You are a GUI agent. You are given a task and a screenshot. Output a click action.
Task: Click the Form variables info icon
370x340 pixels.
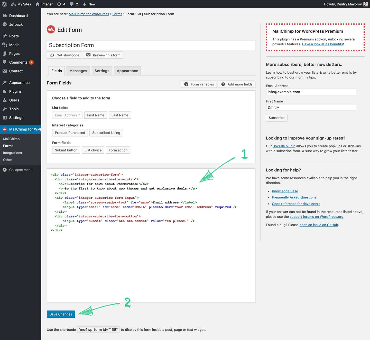tap(186, 84)
